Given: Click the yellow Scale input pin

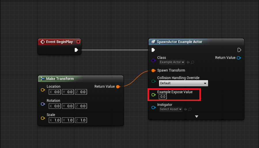Looking at the screenshot, I should (x=43, y=118).
